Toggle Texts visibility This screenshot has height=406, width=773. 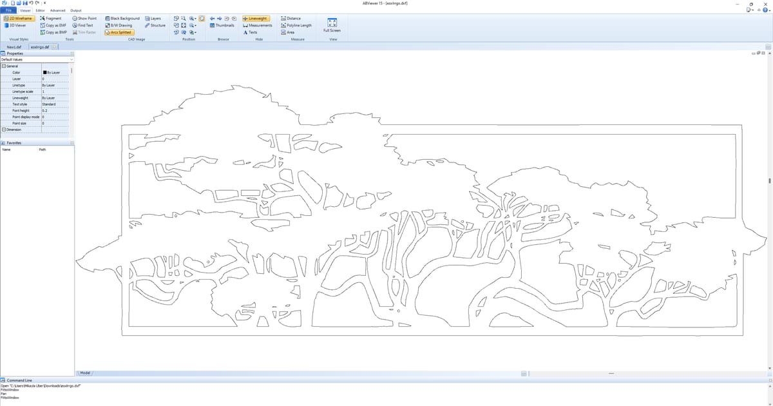[250, 32]
